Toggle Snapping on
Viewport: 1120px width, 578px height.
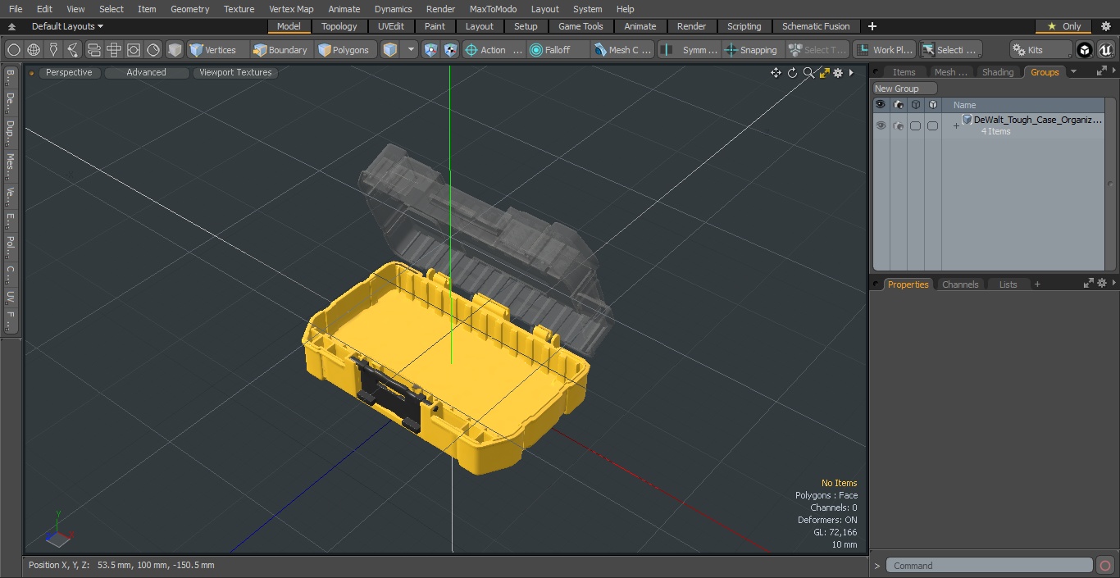[751, 50]
